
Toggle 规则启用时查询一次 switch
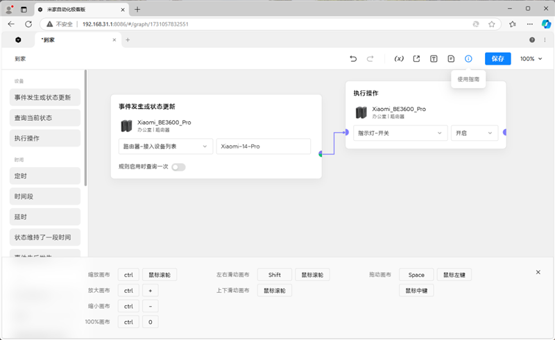click(x=178, y=167)
